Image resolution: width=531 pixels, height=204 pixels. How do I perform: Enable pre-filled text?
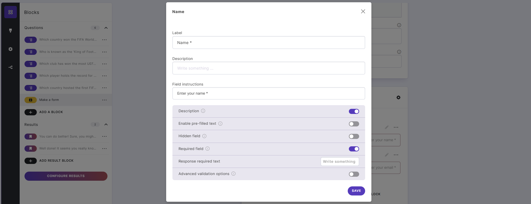point(354,124)
